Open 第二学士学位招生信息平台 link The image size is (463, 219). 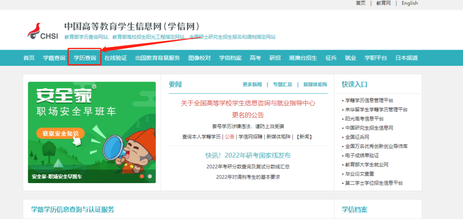pyautogui.click(x=374, y=183)
